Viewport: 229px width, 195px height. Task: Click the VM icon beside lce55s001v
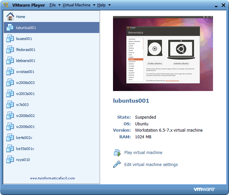[10, 148]
